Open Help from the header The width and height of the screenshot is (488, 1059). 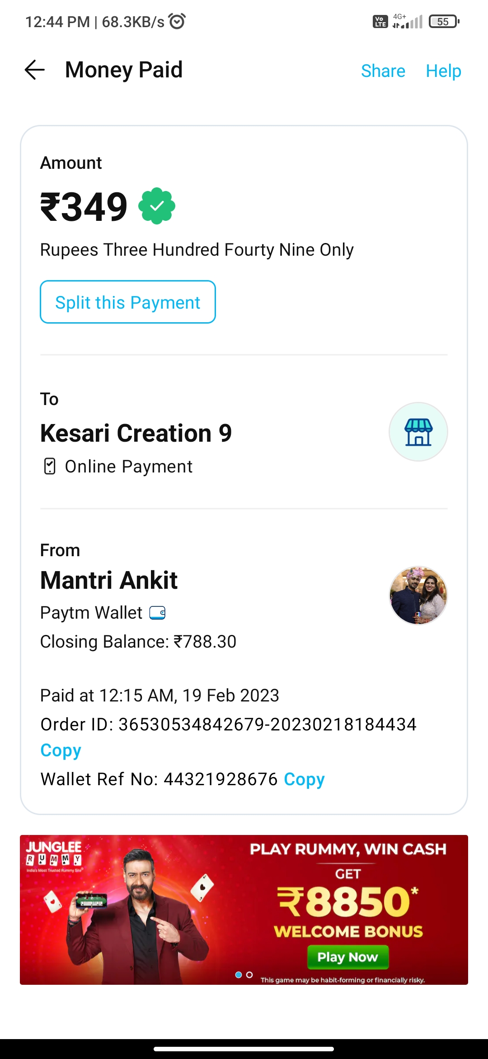point(443,71)
